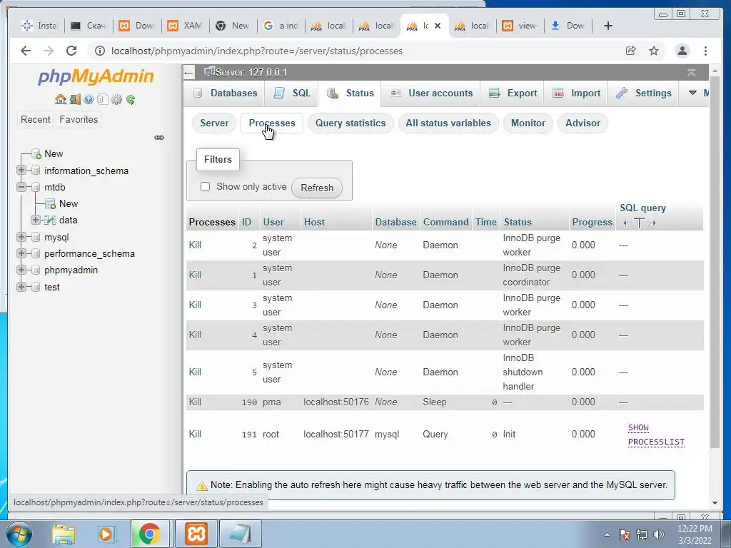731x548 pixels.
Task: Open Favorites tab in sidebar
Action: tap(79, 119)
